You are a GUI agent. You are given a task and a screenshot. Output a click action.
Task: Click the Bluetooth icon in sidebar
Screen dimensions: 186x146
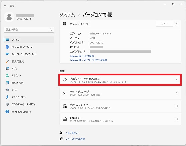(7, 47)
